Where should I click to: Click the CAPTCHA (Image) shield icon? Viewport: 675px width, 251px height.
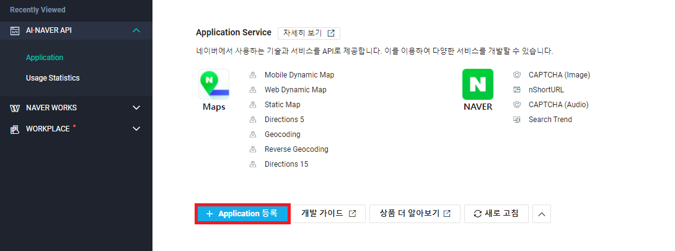[x=517, y=75]
